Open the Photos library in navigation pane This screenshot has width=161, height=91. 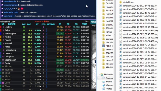[107, 89]
